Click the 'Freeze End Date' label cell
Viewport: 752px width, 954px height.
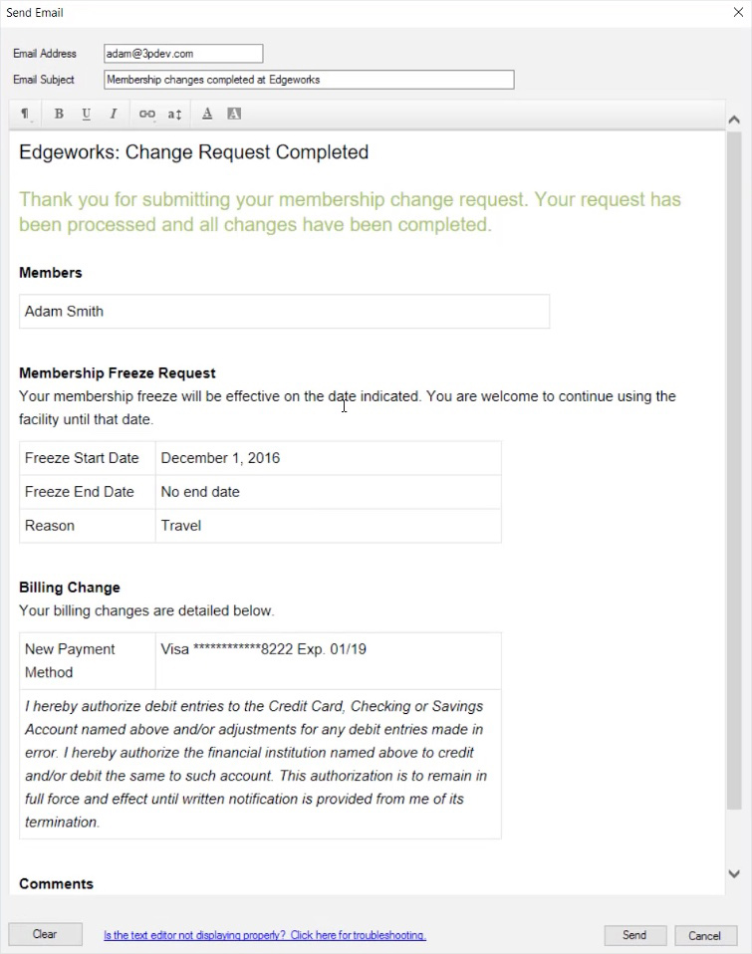88,492
